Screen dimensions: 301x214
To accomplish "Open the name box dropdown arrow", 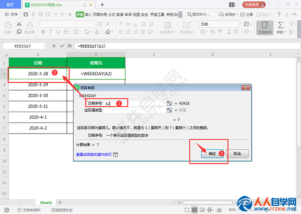I will 44,46.
